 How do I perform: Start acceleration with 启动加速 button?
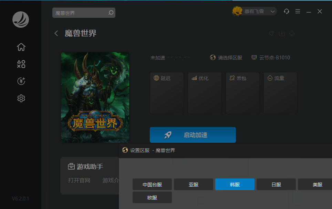193,135
